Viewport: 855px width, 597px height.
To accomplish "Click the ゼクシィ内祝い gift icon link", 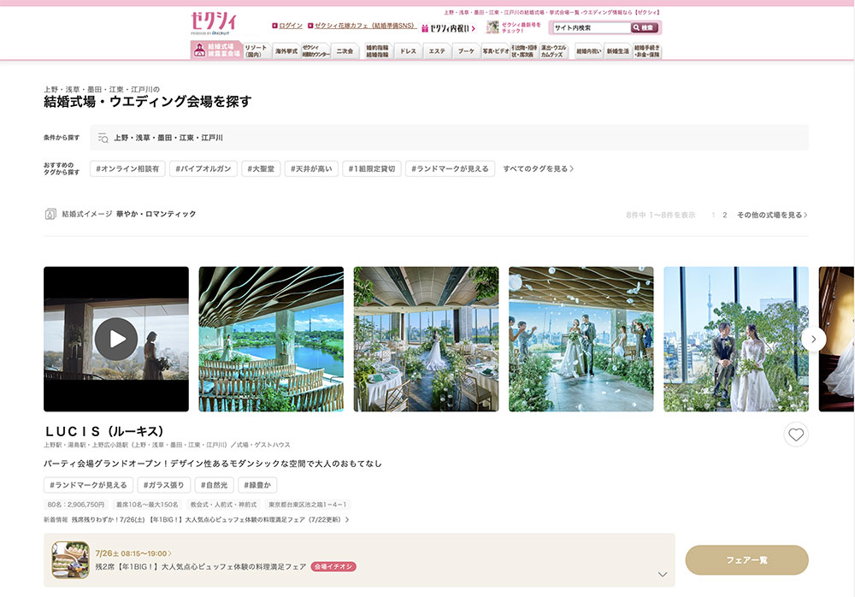I will [x=447, y=28].
